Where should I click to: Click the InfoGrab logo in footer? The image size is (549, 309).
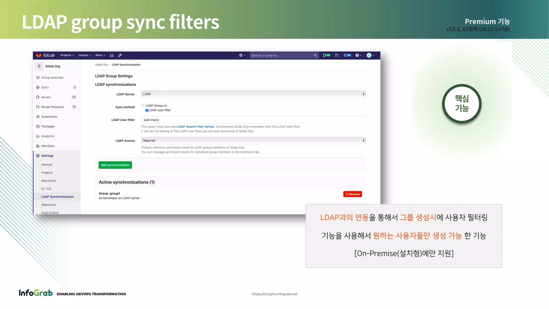coord(36,293)
